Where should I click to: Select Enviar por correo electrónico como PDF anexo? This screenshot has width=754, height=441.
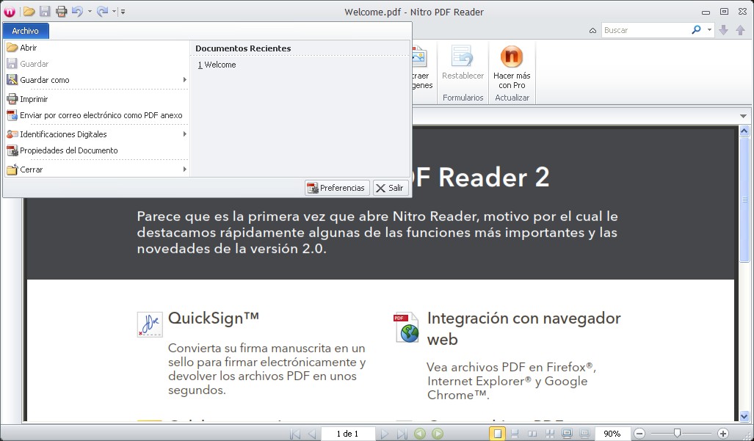pos(97,115)
